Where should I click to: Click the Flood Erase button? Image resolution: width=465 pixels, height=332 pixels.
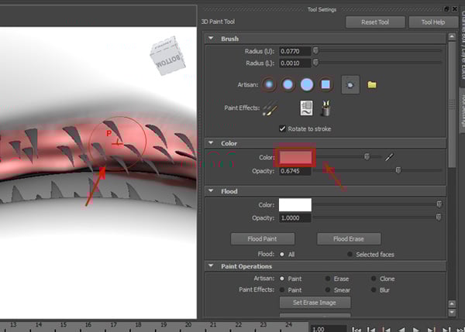pyautogui.click(x=349, y=238)
